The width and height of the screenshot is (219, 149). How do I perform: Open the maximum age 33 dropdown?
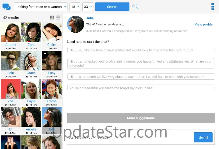[x=88, y=6]
